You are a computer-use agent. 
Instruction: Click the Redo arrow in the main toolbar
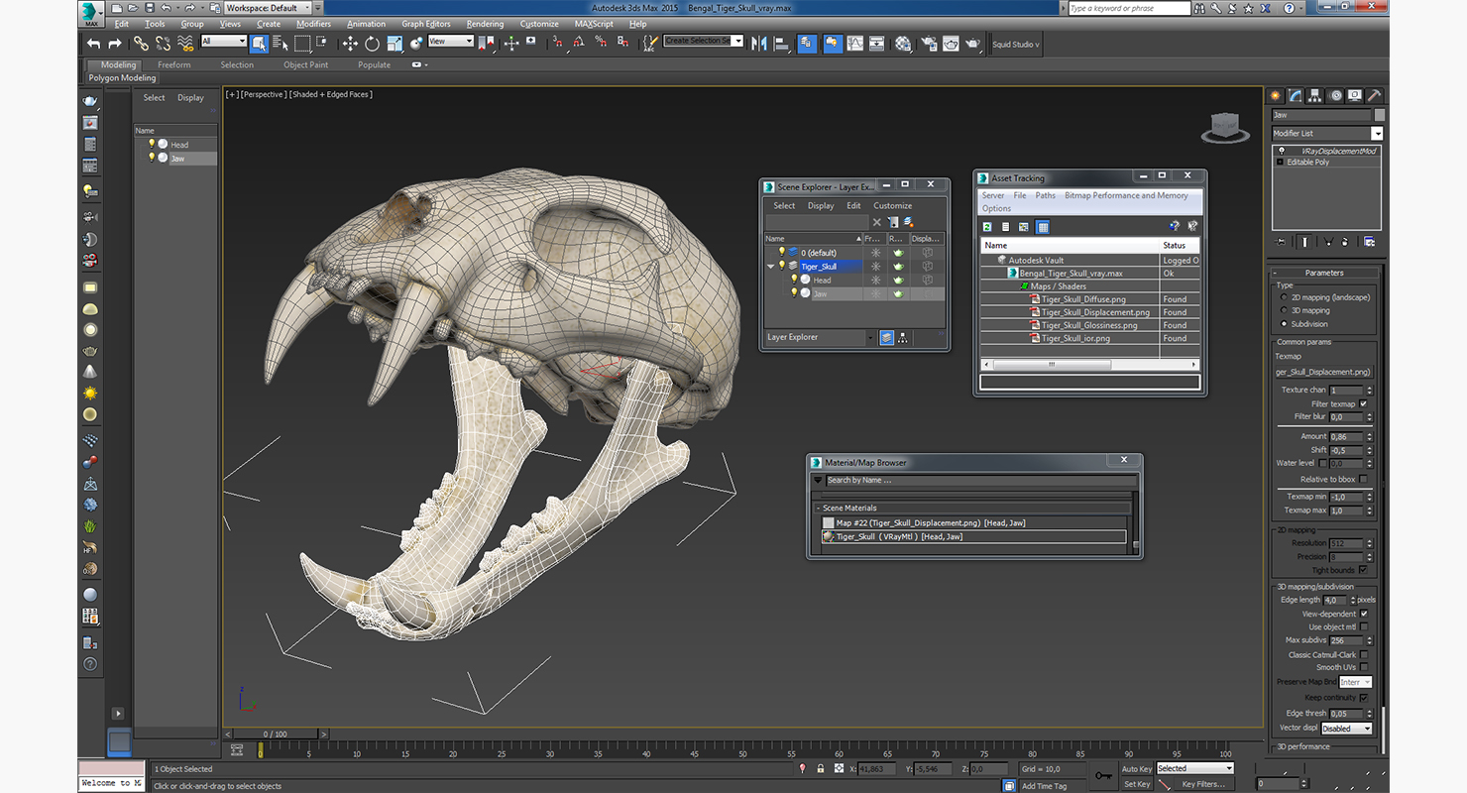tap(114, 44)
